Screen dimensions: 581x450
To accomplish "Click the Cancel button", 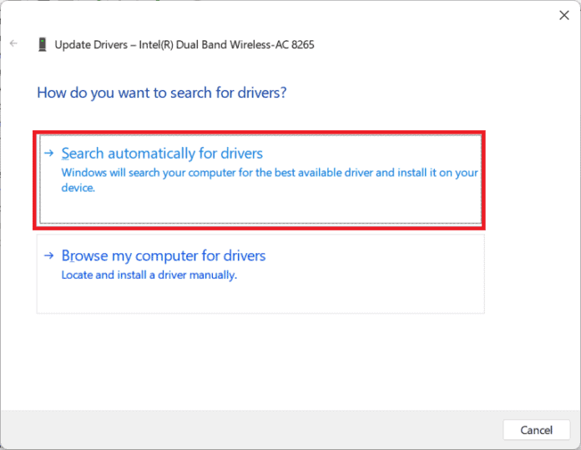I will pos(536,430).
